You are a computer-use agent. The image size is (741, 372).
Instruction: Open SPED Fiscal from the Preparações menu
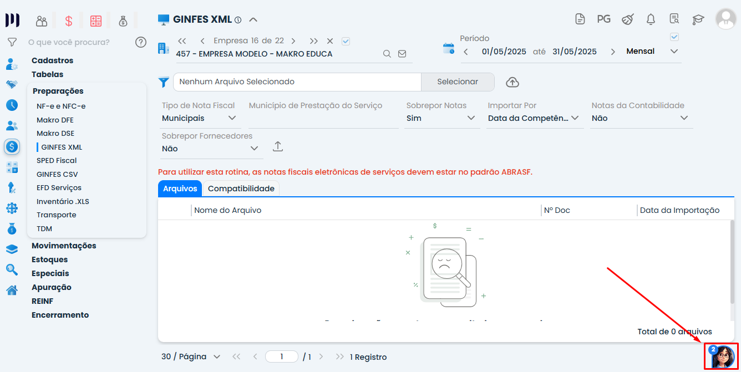[x=57, y=160]
